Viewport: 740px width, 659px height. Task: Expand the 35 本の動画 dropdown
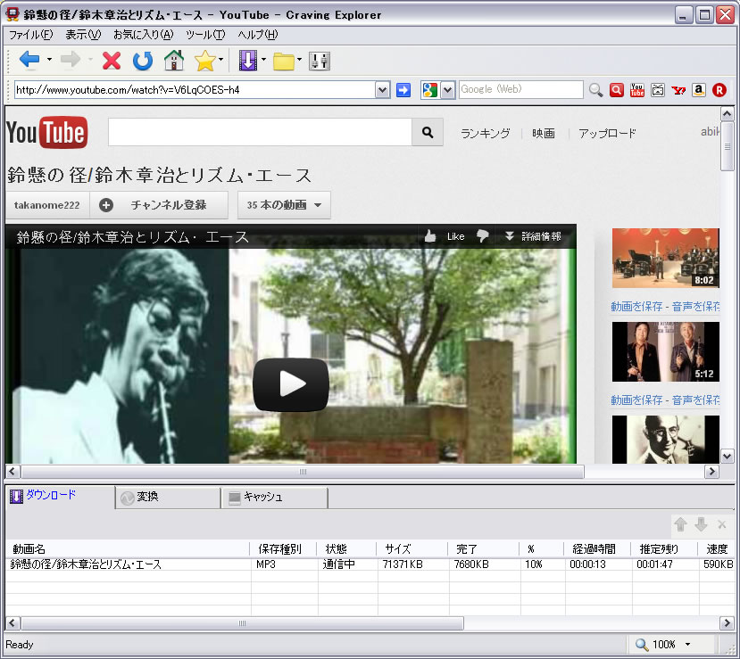(284, 205)
